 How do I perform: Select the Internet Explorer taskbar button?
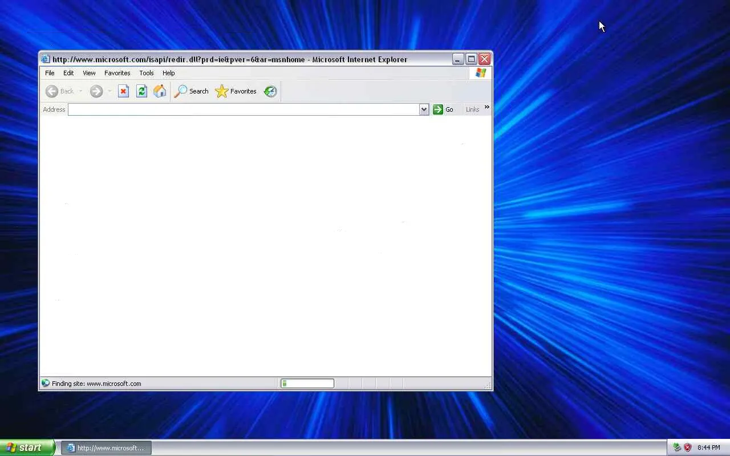pyautogui.click(x=106, y=448)
